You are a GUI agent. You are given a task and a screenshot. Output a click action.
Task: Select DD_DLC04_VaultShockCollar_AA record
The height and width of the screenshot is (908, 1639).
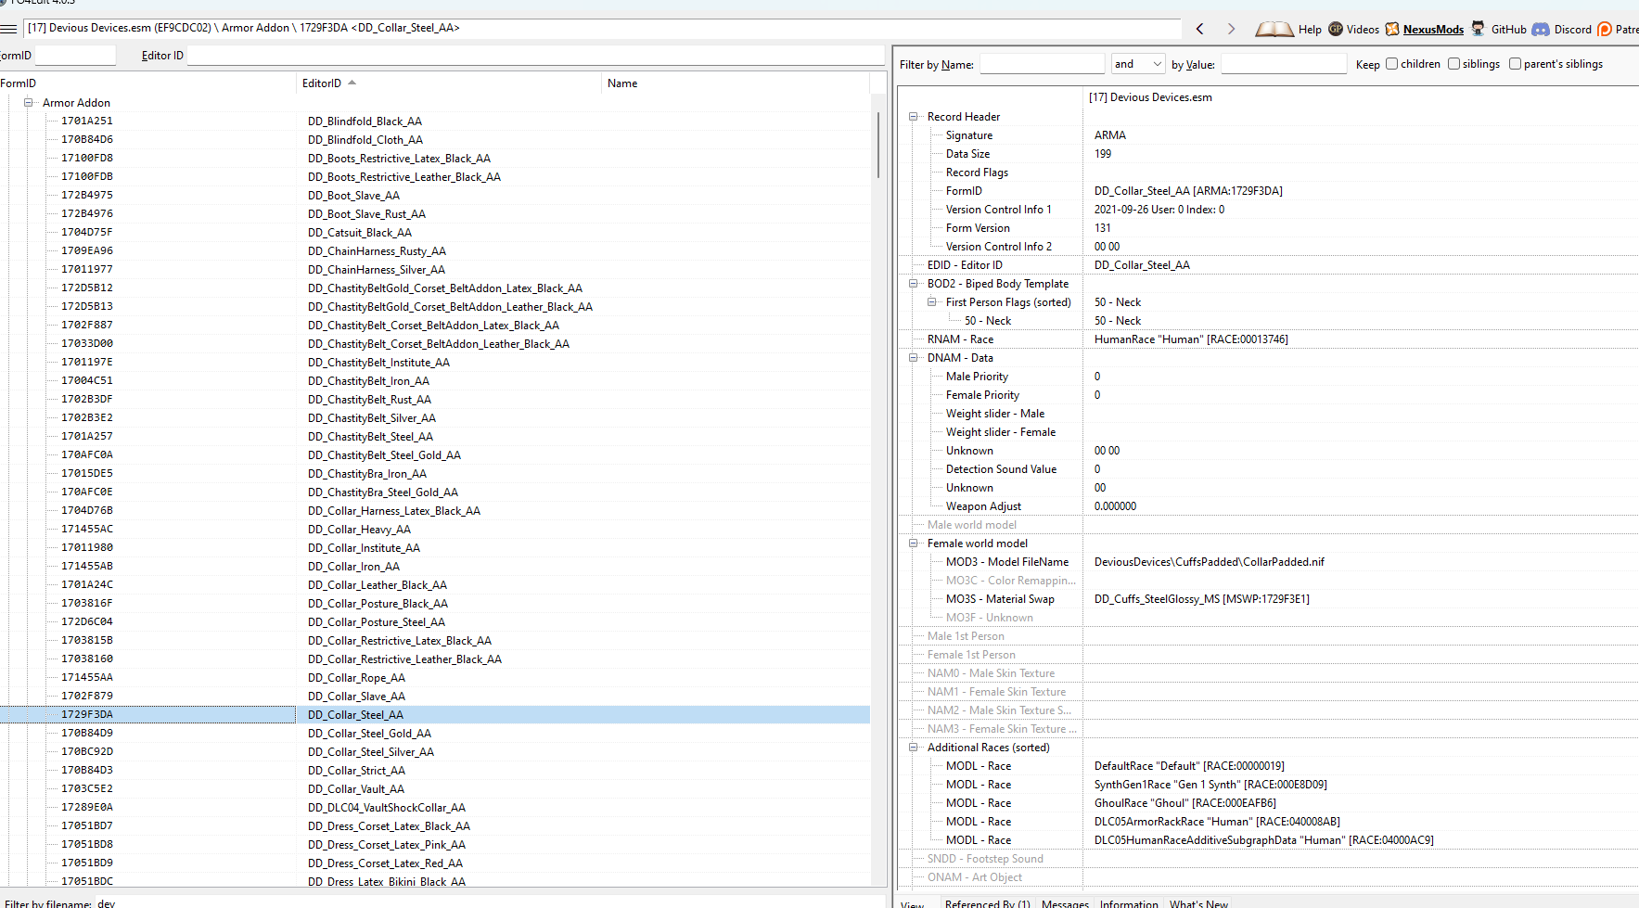pyautogui.click(x=387, y=808)
